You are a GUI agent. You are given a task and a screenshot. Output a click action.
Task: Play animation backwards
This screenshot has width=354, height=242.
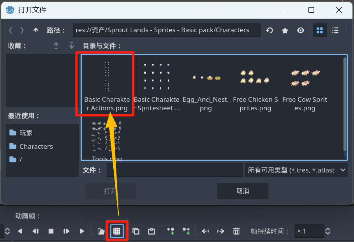20,231
